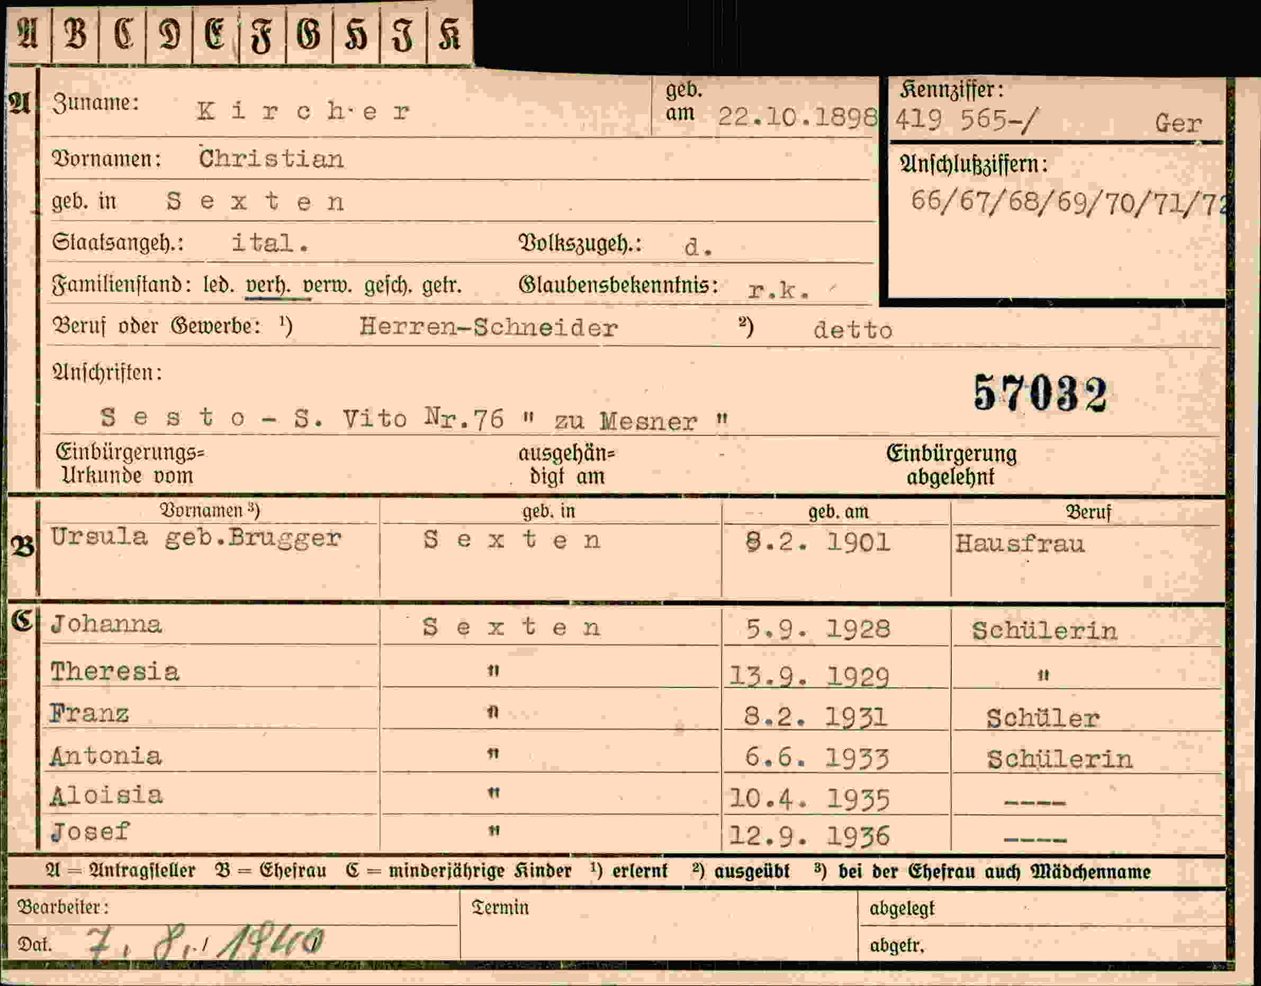This screenshot has height=986, width=1261.
Task: Click 'Sexten' in Ursula's row
Action: pyautogui.click(x=512, y=540)
